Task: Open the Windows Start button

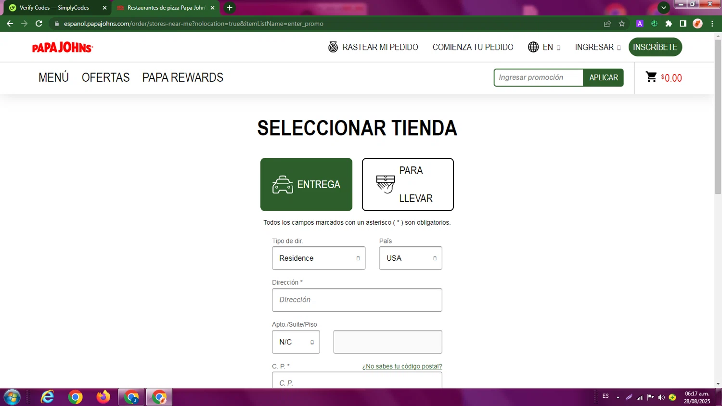Action: tap(12, 397)
